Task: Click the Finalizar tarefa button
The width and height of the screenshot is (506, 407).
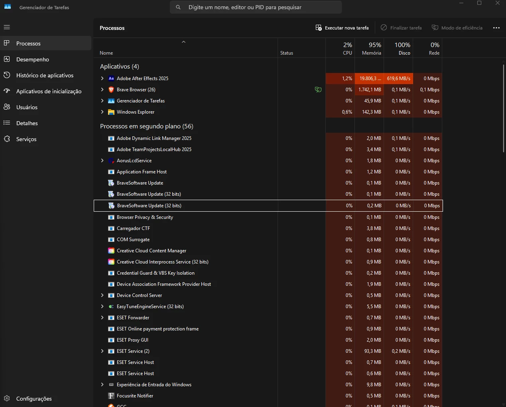Action: coord(401,28)
